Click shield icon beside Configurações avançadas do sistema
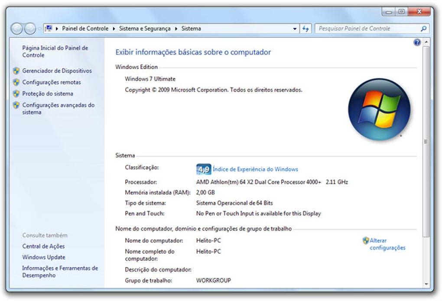This screenshot has width=442, height=301. [x=16, y=105]
